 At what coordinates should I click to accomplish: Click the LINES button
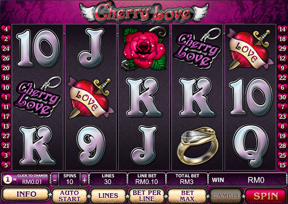pyautogui.click(x=109, y=196)
